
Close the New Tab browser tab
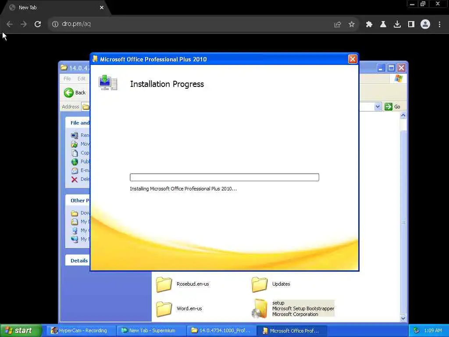coord(102,7)
